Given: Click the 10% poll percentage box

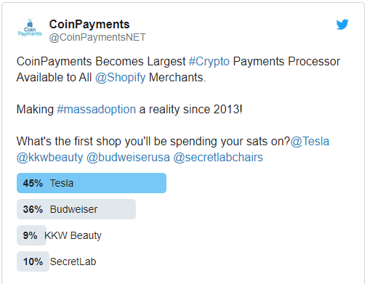Looking at the screenshot, I should tap(33, 261).
